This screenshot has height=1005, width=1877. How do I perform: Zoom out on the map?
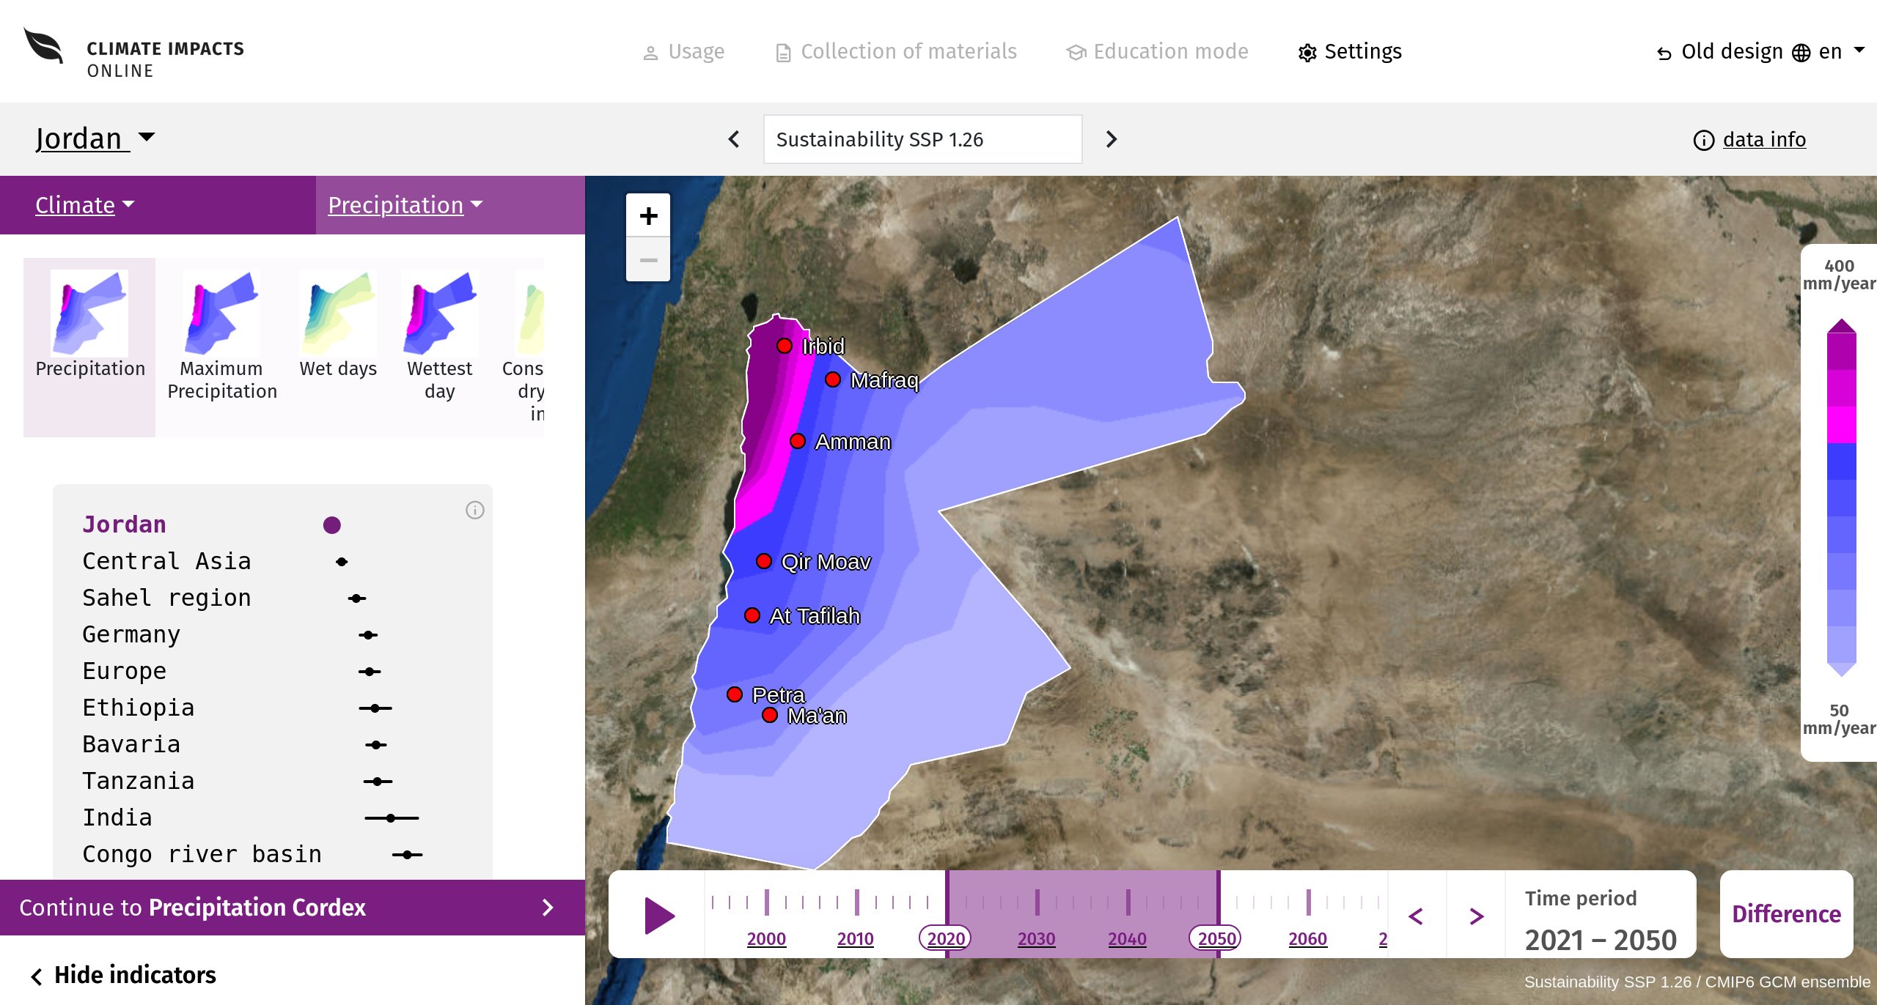click(x=648, y=260)
